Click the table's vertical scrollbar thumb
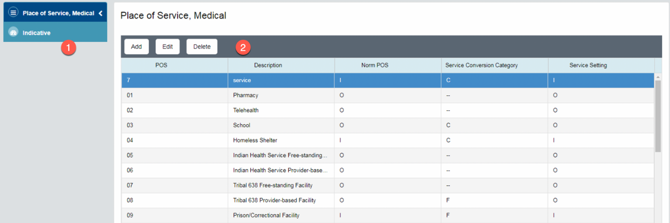 tap(658, 115)
